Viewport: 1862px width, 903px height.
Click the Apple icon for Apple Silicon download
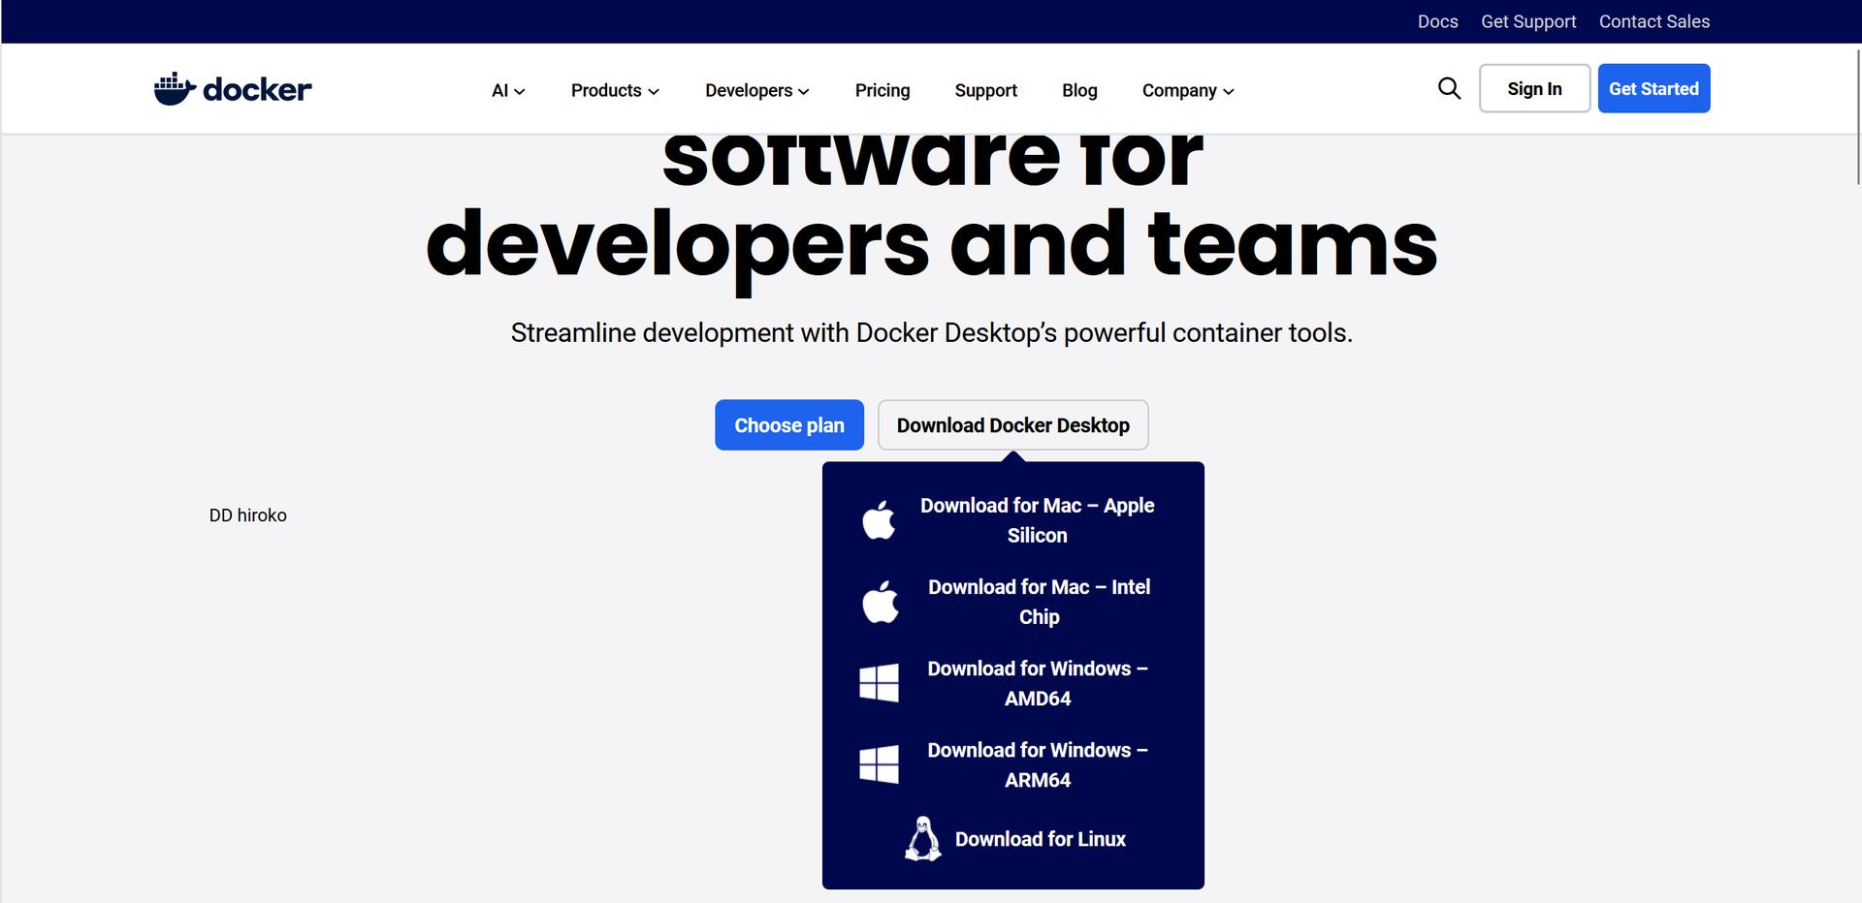point(880,520)
